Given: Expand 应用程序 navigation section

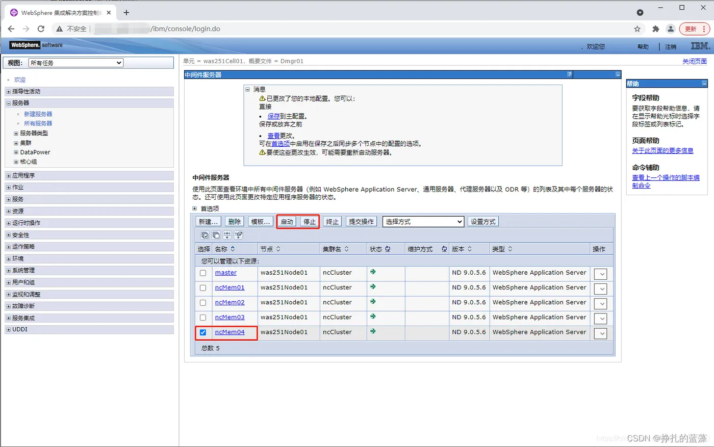Looking at the screenshot, I should tap(89, 175).
